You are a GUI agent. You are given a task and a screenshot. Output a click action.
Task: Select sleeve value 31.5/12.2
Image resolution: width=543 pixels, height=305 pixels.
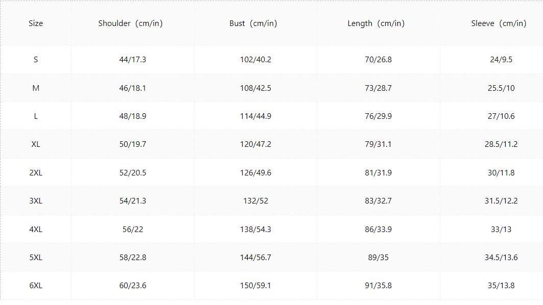coord(501,200)
